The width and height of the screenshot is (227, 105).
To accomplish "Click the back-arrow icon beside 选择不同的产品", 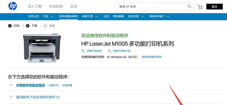I will [x=109, y=51].
